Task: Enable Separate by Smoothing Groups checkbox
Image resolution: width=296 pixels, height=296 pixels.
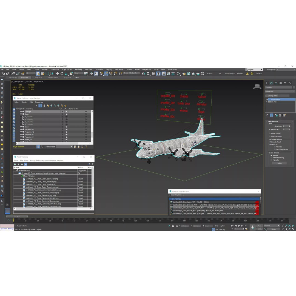Action: coord(275,149)
